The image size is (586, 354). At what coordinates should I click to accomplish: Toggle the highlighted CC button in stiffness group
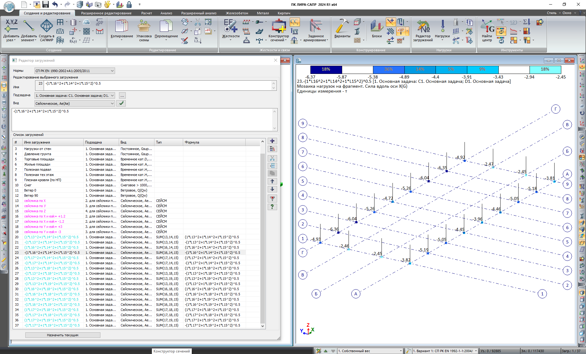(294, 22)
